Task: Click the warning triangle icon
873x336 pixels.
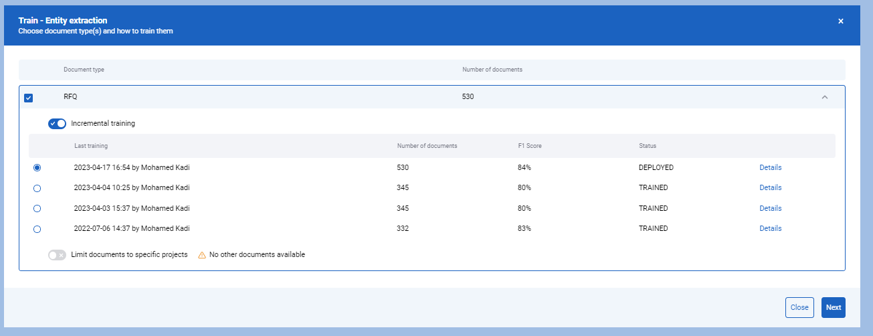Action: click(202, 255)
